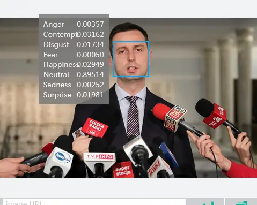Click the Super Stacja red microphone label
Image resolution: width=257 pixels, height=205 pixels.
tap(123, 170)
